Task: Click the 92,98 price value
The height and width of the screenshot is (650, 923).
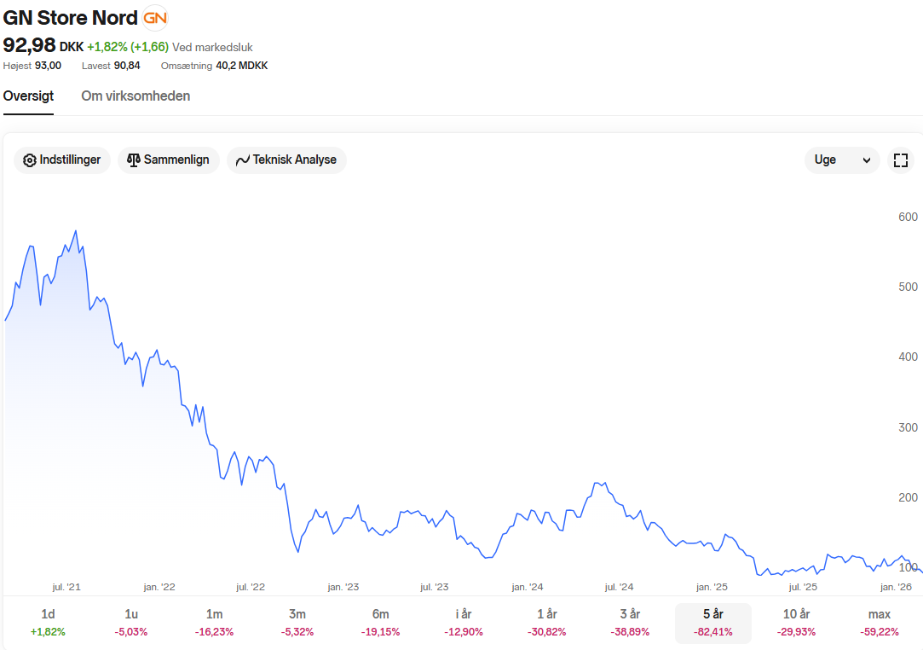Action: click(x=30, y=45)
